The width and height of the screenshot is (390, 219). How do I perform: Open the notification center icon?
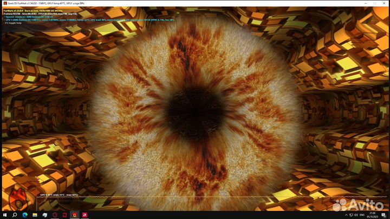coord(384,215)
